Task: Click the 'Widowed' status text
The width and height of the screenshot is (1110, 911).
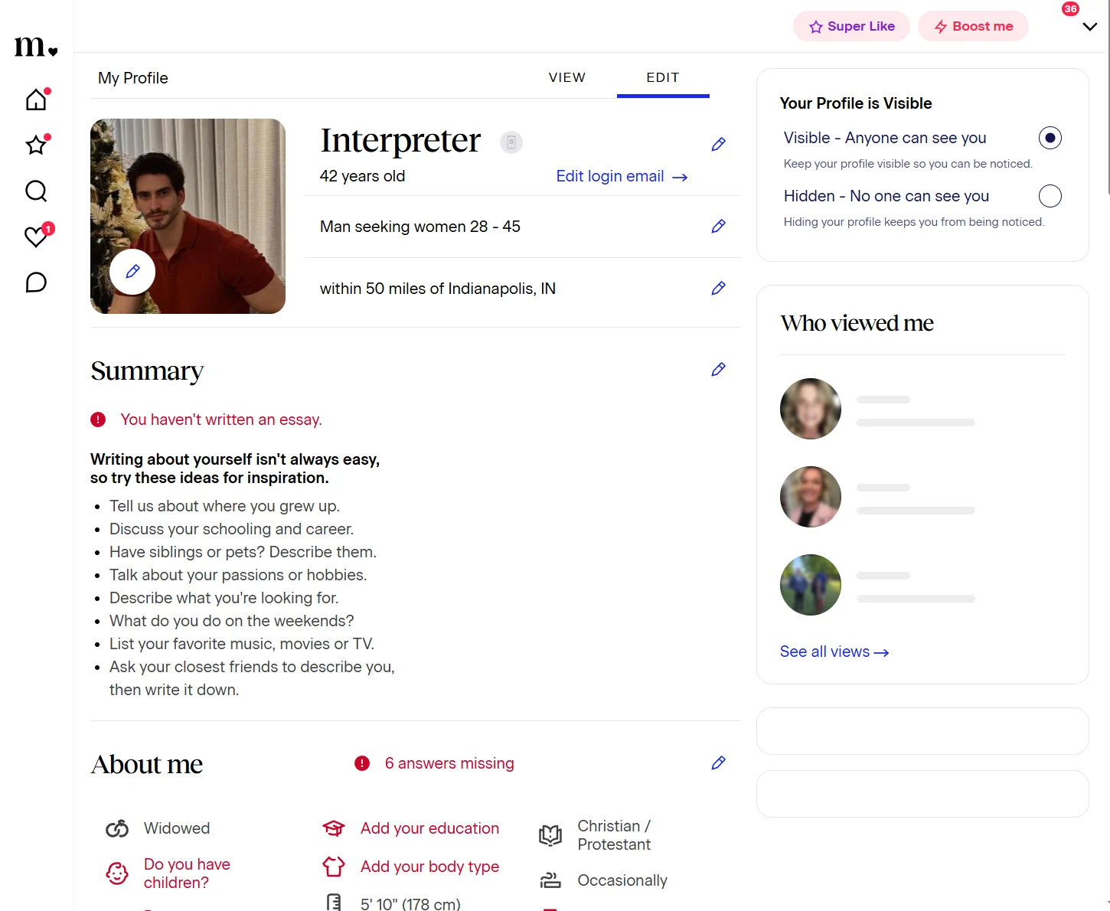Action: [177, 828]
